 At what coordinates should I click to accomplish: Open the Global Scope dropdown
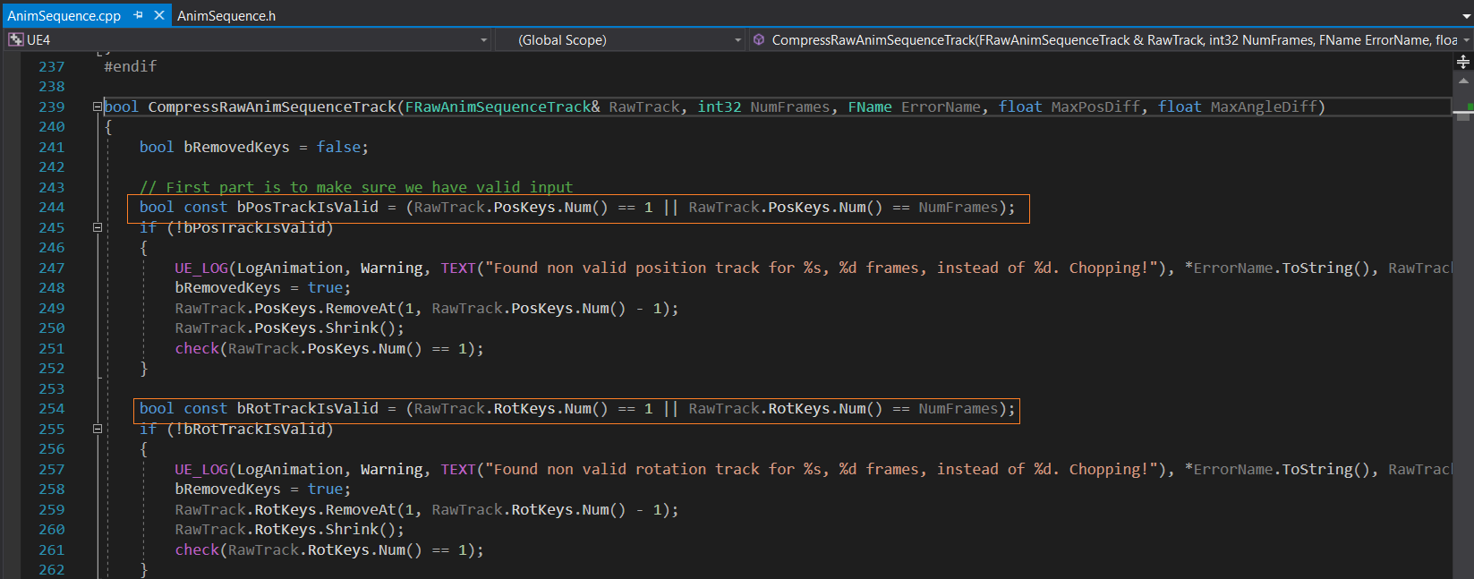click(737, 40)
